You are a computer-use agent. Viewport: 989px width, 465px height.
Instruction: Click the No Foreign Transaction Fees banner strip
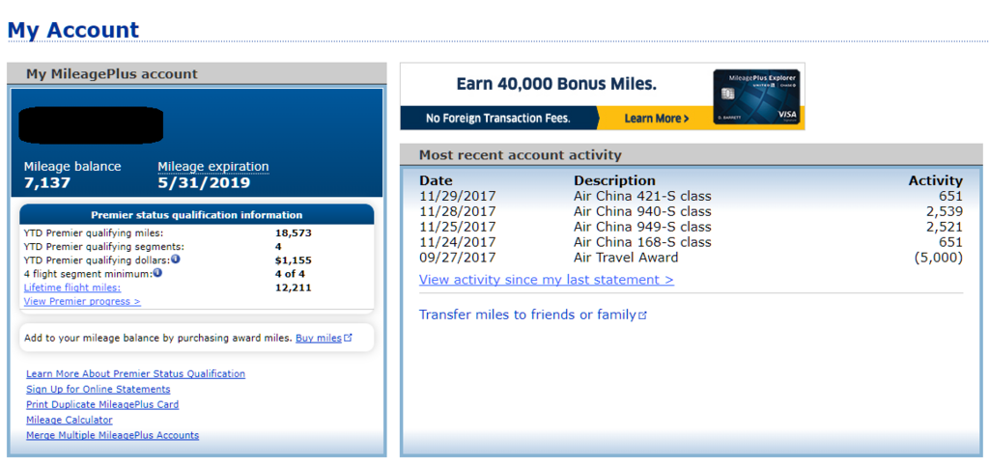coord(498,118)
